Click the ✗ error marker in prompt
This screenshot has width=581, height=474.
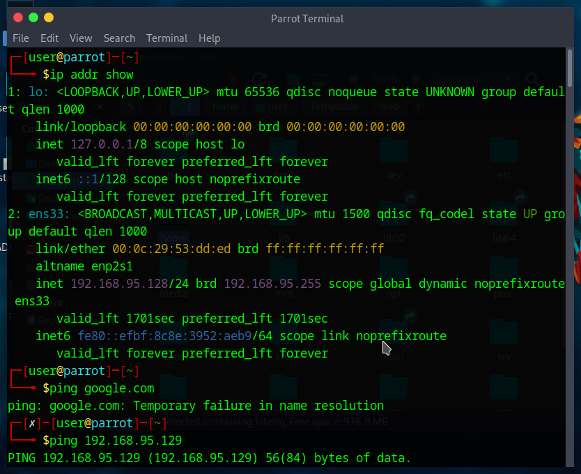[32, 423]
